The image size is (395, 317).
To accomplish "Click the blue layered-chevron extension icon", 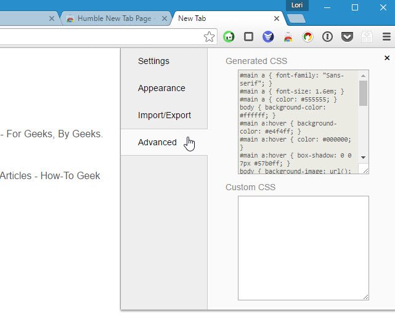I will coord(268,37).
